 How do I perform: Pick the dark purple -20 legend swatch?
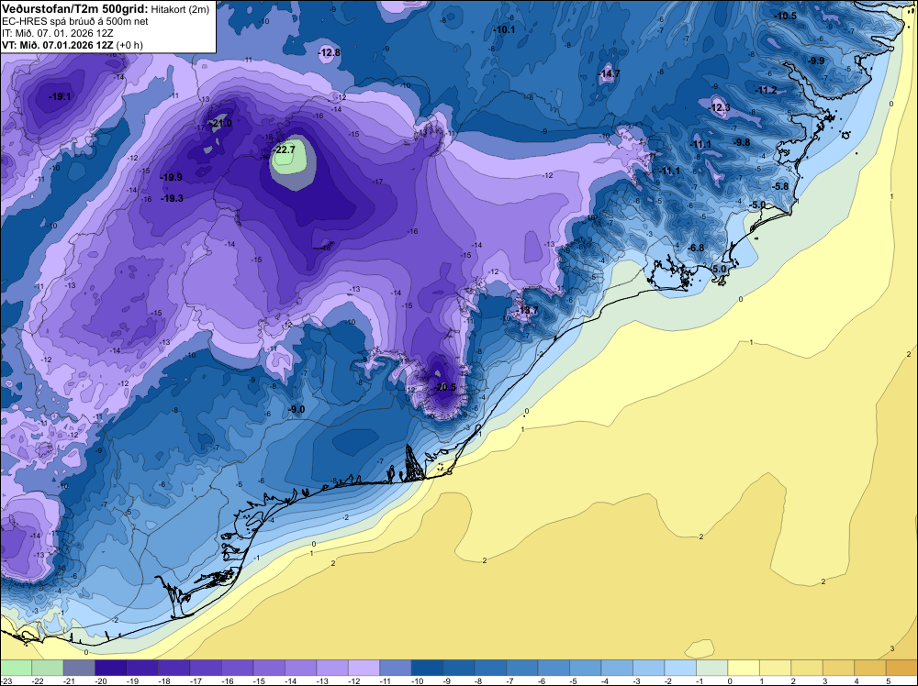(x=111, y=668)
